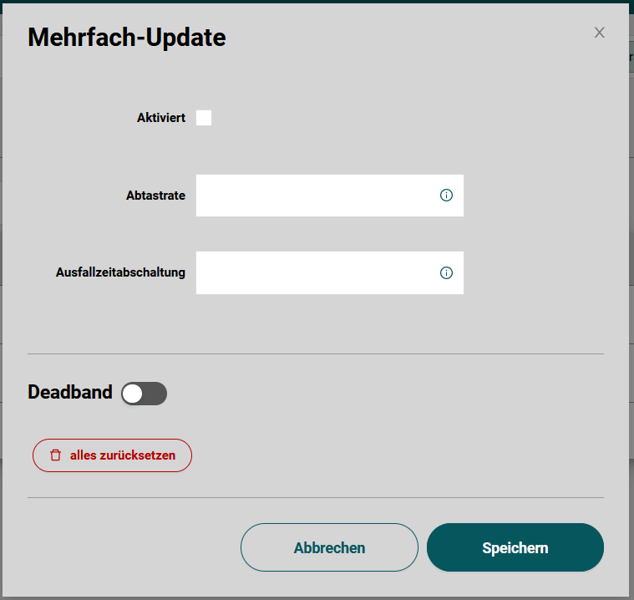Click the info icon in the Ausfallzeitabschaltung field
Viewport: 634px width, 600px height.
(x=446, y=272)
